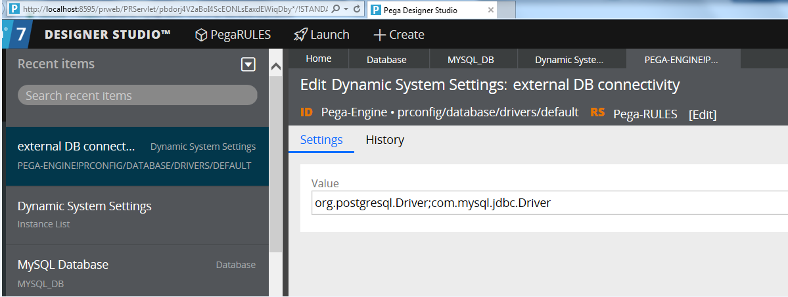788x297 pixels.
Task: Click the PEGA-ENGINE!PRCONFIG/DATABASE/DRIVERS/DEFAULT key text
Action: [x=134, y=166]
